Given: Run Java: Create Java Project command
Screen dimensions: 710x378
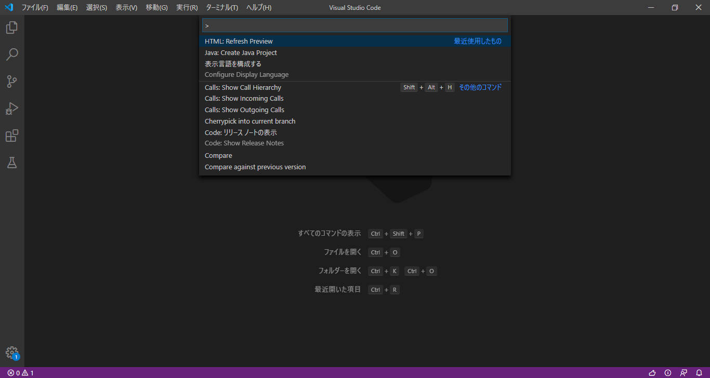Looking at the screenshot, I should [354, 52].
